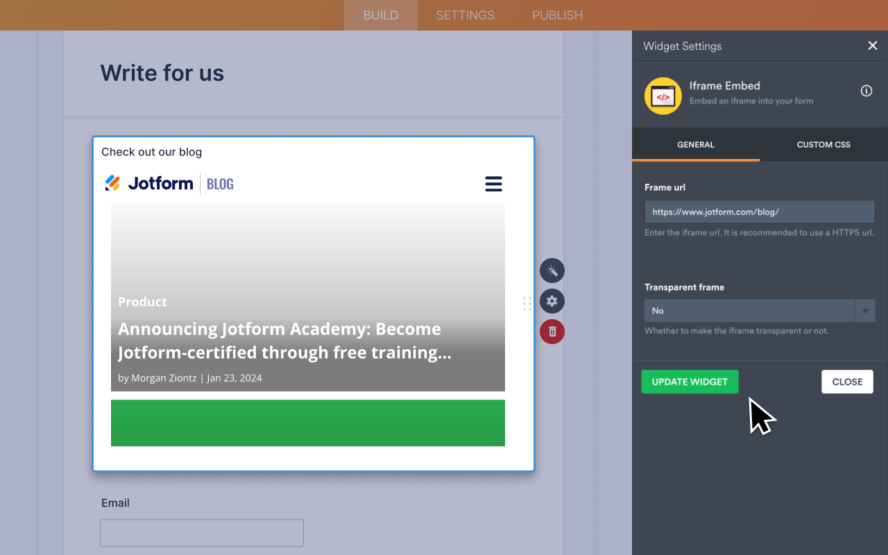Image resolution: width=888 pixels, height=555 pixels.
Task: Open the Transparent frame dropdown
Action: click(749, 311)
